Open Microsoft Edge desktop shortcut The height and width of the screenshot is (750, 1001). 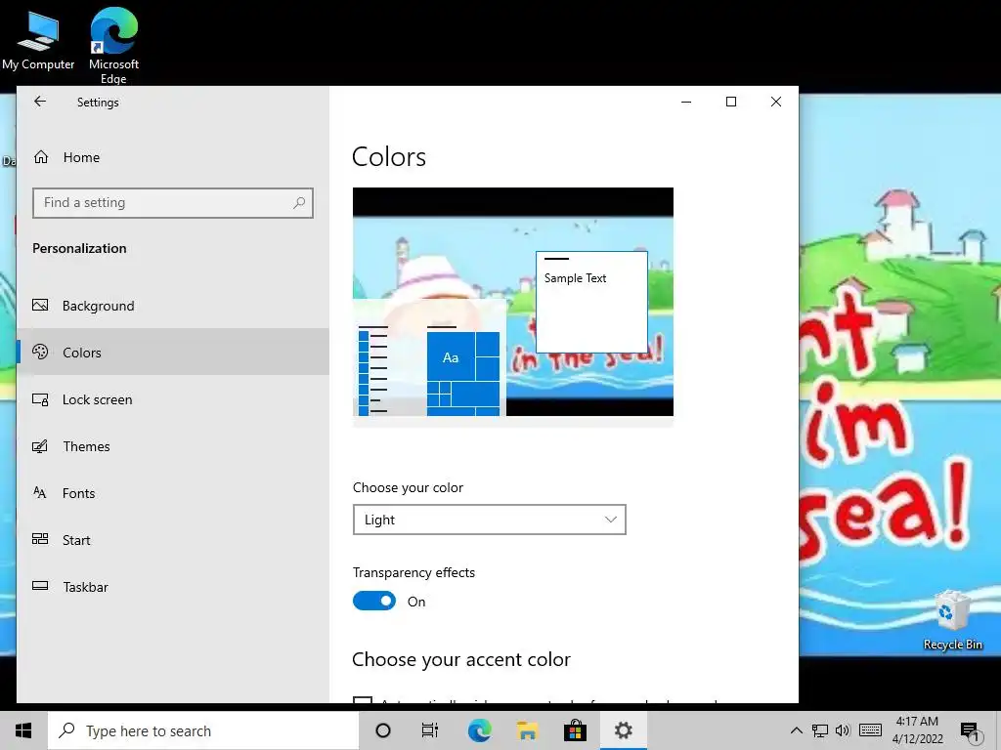(x=113, y=46)
